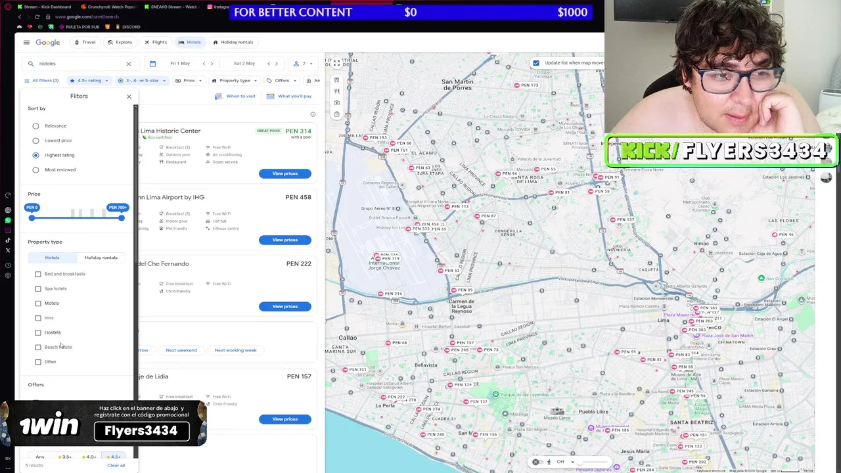
Task: Expand the map to fullscreen
Action: [336, 63]
